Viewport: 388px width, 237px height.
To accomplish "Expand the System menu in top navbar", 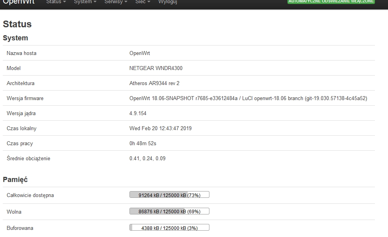I will coord(85,2).
